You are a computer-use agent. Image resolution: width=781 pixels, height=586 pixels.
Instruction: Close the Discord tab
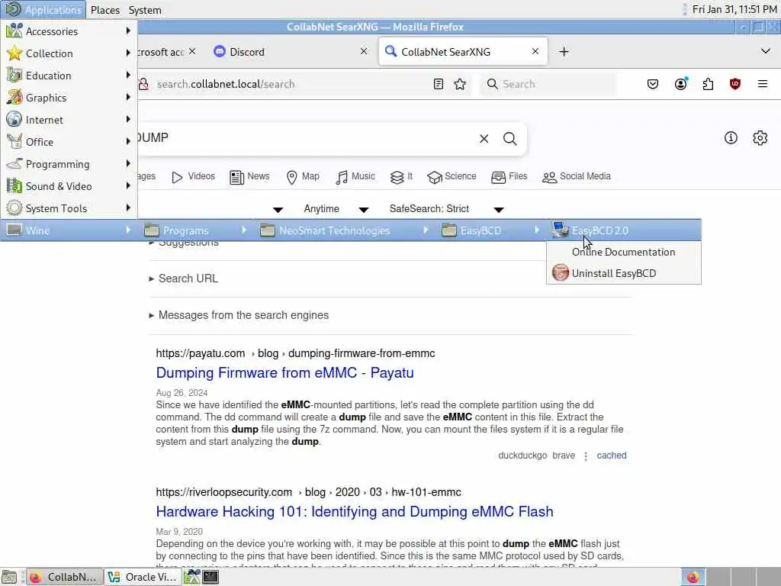tap(364, 51)
